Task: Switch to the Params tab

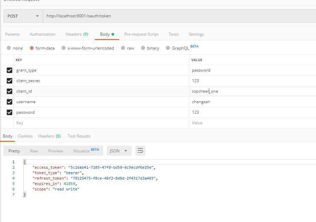Action: point(12,34)
